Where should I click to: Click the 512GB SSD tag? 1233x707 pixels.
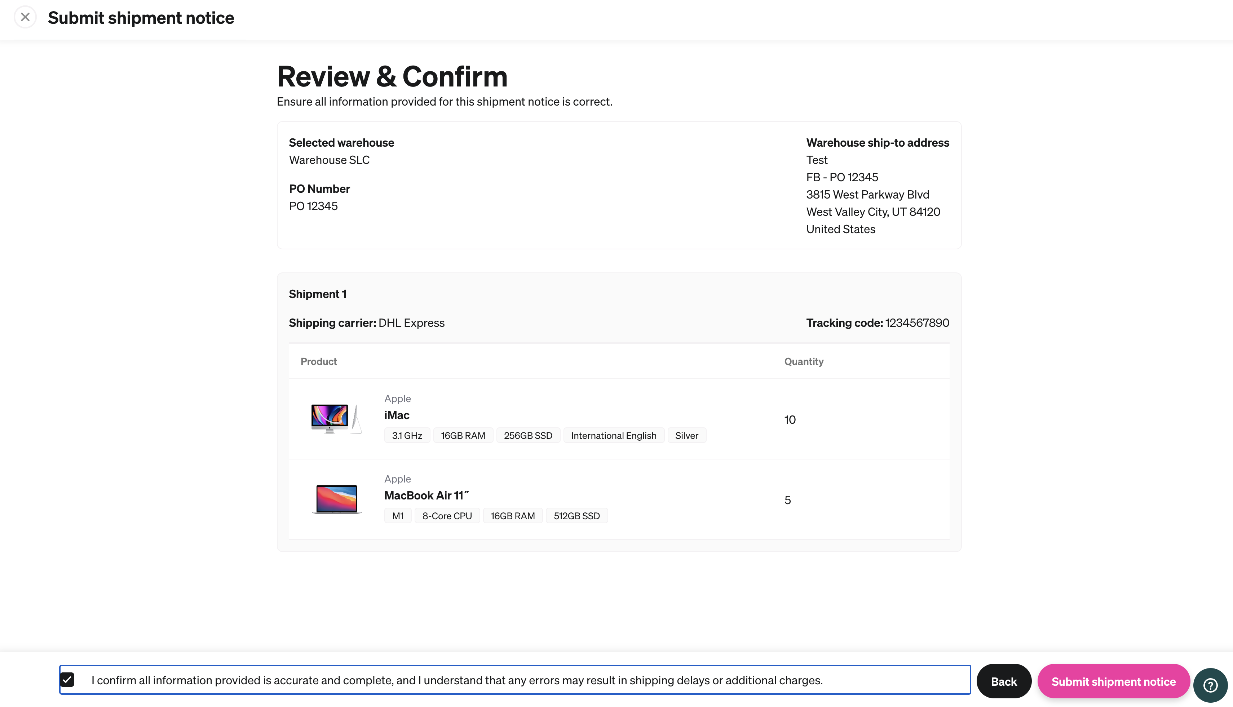pyautogui.click(x=577, y=516)
